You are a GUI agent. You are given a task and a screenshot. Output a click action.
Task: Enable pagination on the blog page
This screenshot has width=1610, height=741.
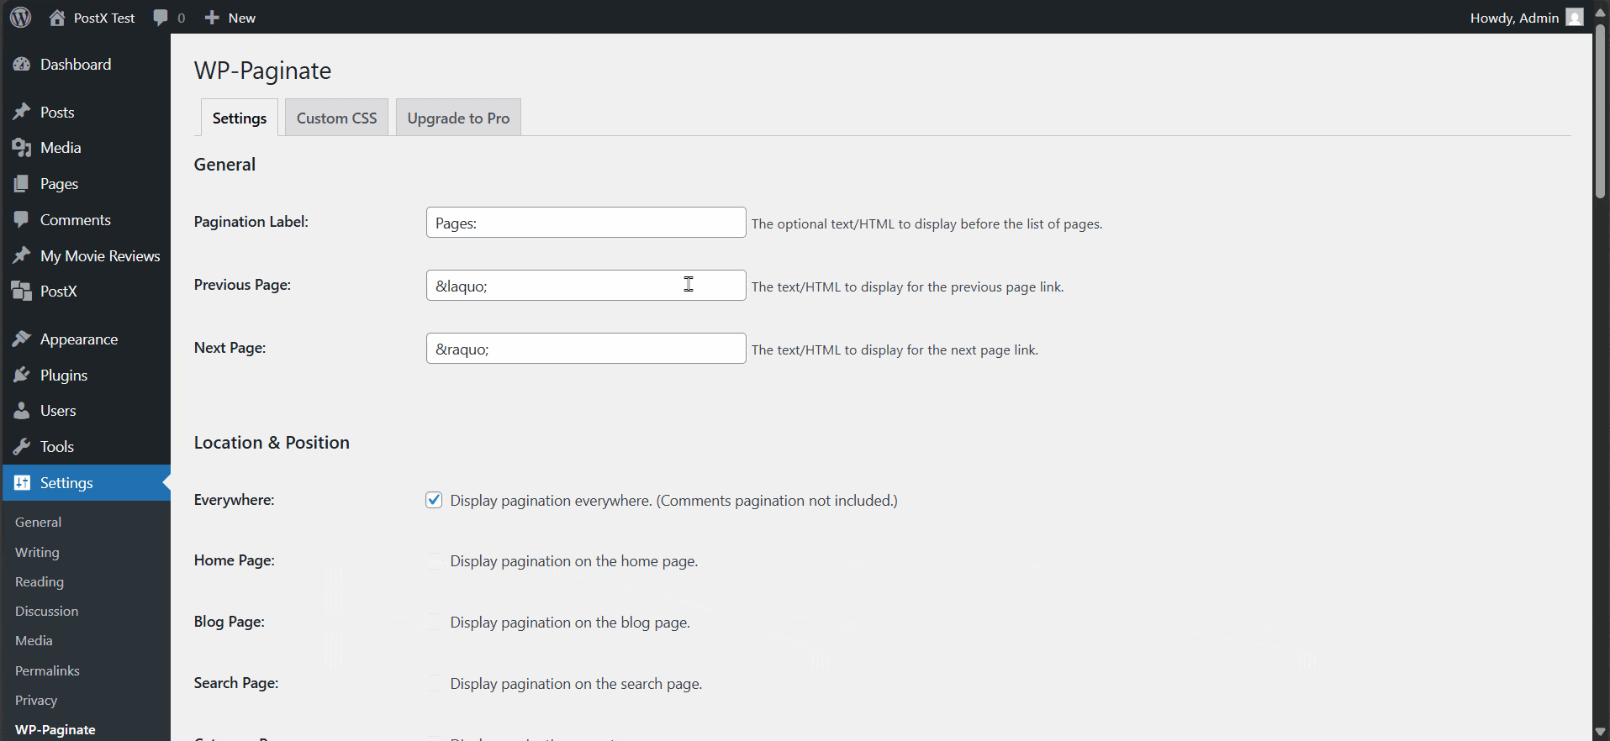434,622
